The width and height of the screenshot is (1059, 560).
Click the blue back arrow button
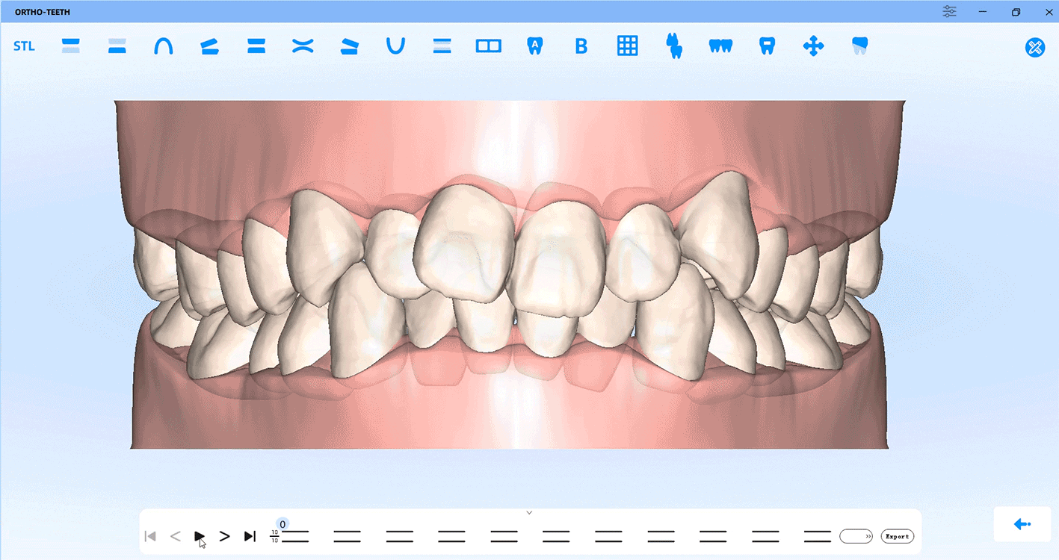point(1022,524)
